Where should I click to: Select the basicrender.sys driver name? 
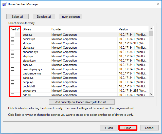32,73
